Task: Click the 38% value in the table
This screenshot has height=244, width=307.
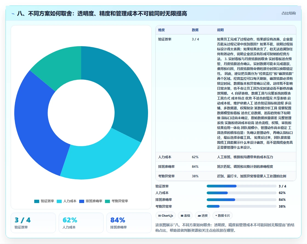Action: 195,176
